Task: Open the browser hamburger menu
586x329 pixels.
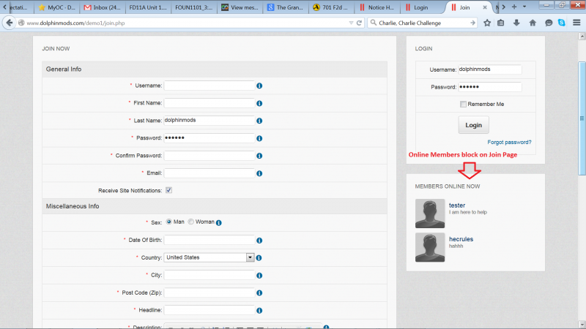Action: [x=576, y=23]
